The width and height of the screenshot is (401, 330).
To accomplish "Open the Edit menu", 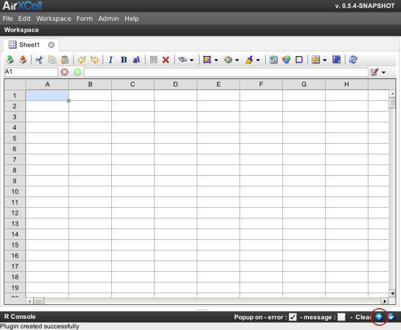I will click(x=24, y=19).
